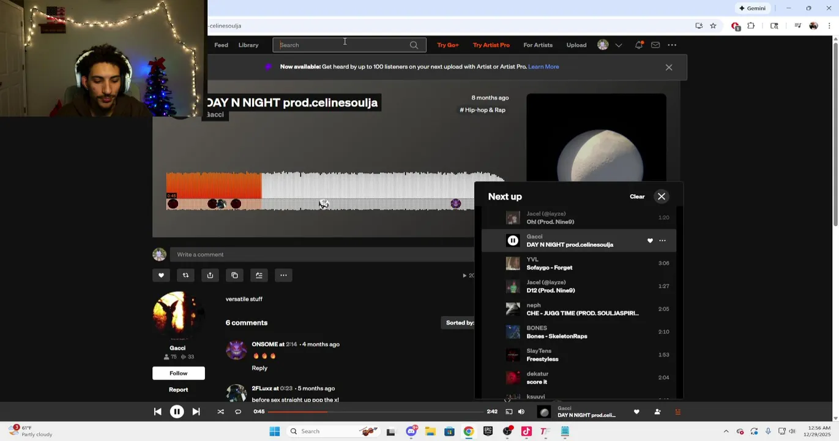This screenshot has width=839, height=441.
Task: Follow the artist Gacci
Action: point(179,373)
